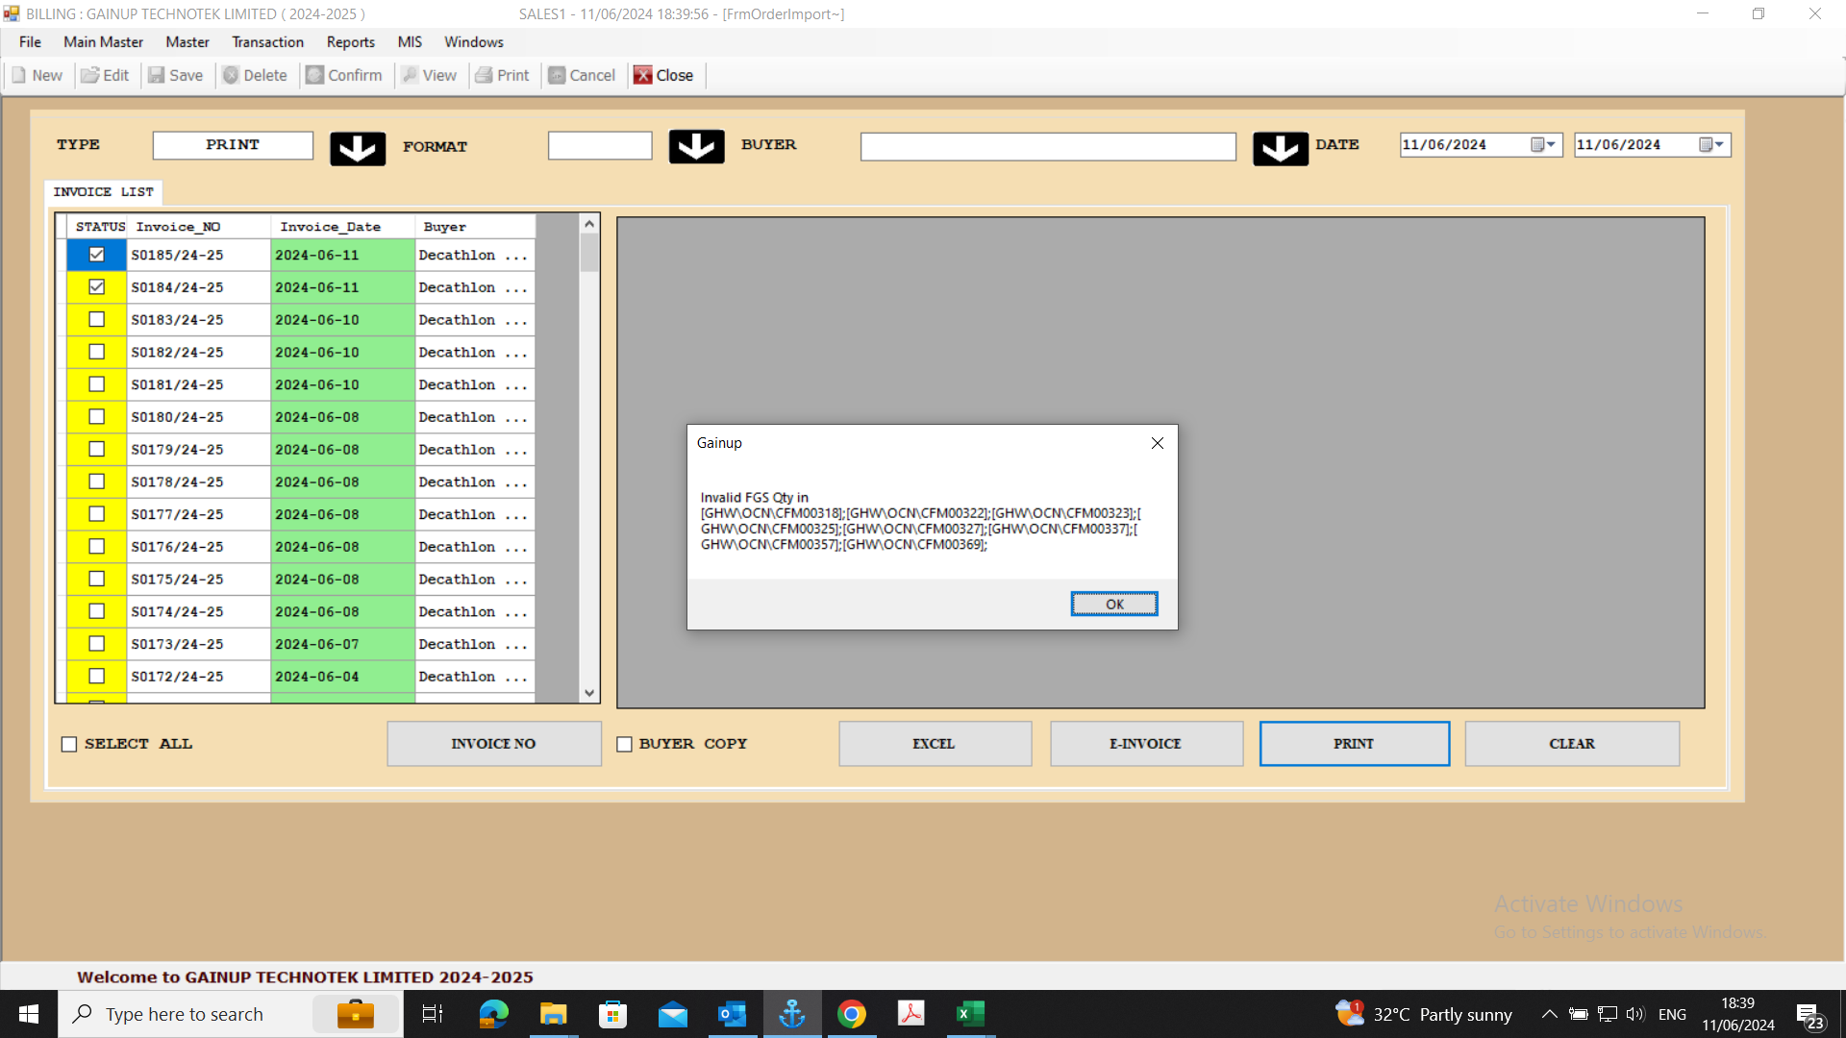
Task: Open Chrome from the taskbar
Action: pos(851,1014)
